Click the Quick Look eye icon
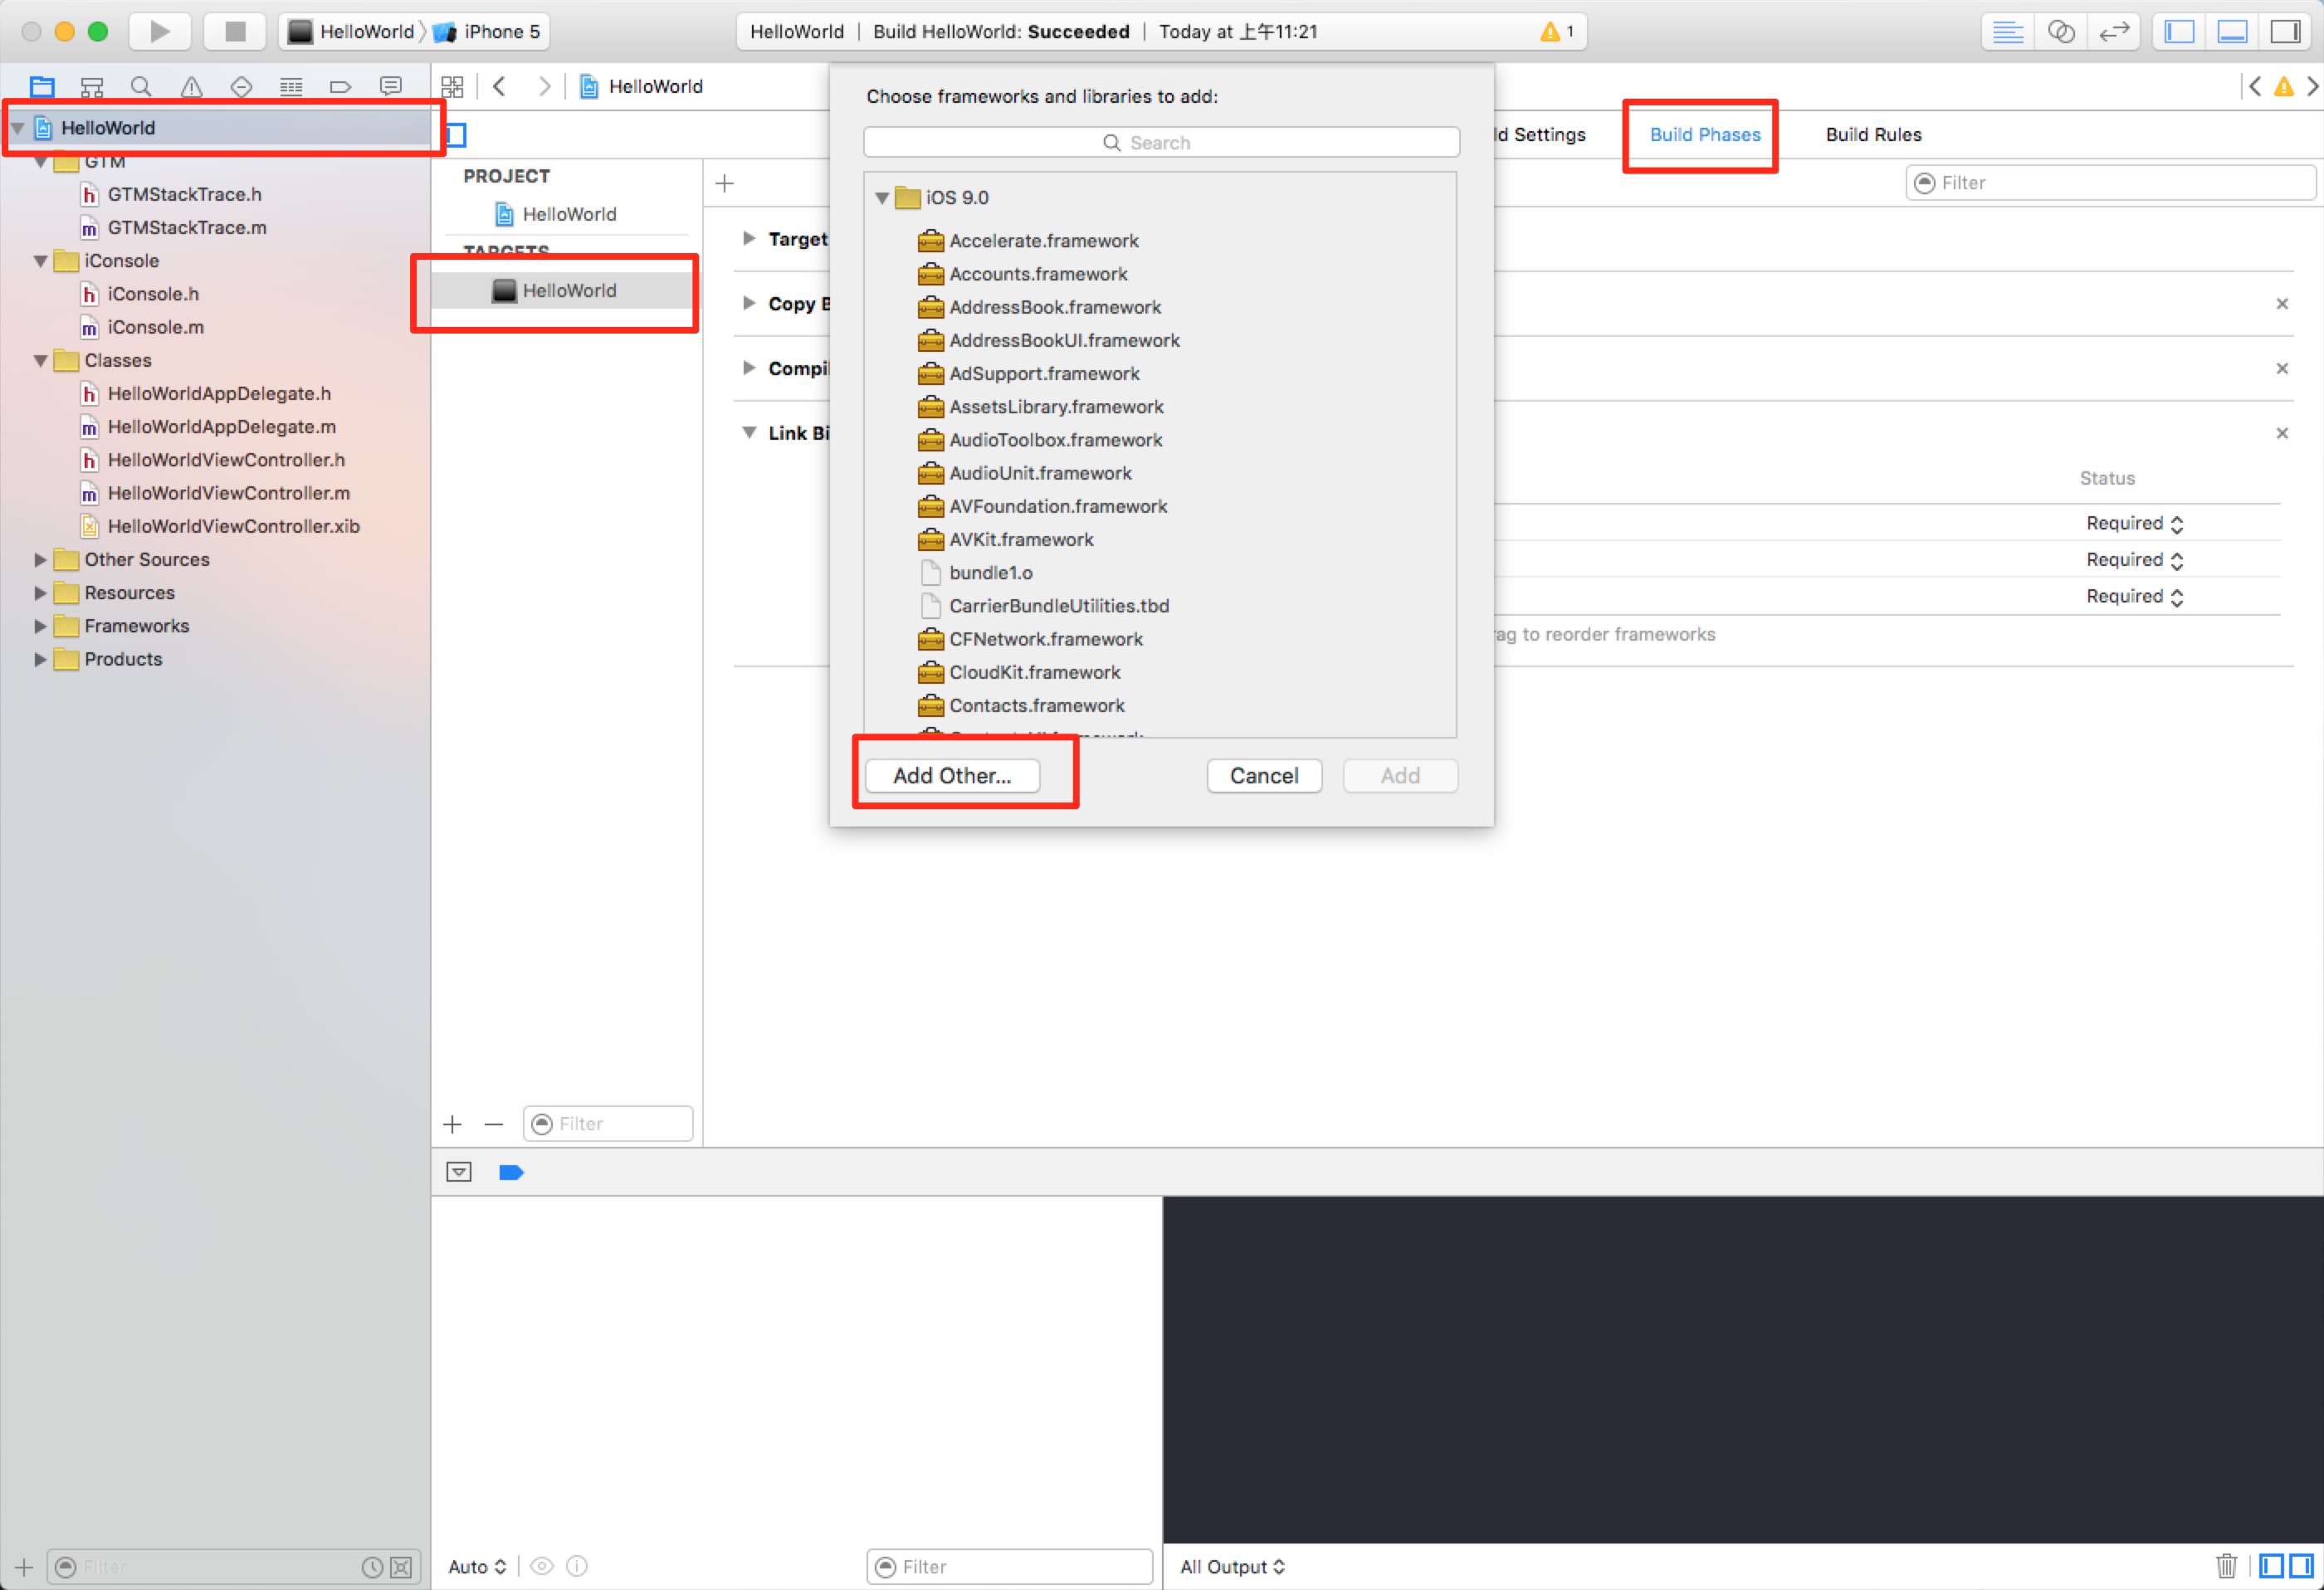 (542, 1566)
